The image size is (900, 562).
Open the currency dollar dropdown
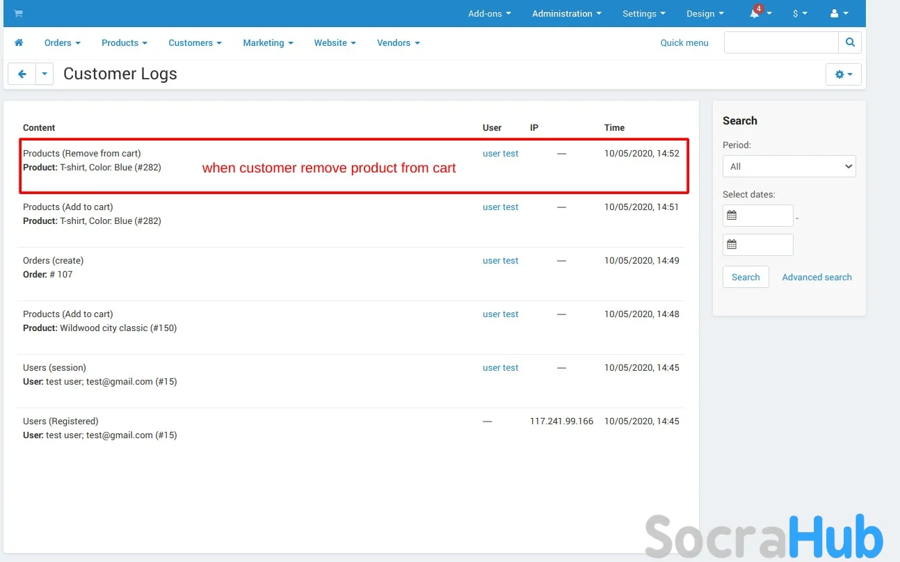click(800, 14)
